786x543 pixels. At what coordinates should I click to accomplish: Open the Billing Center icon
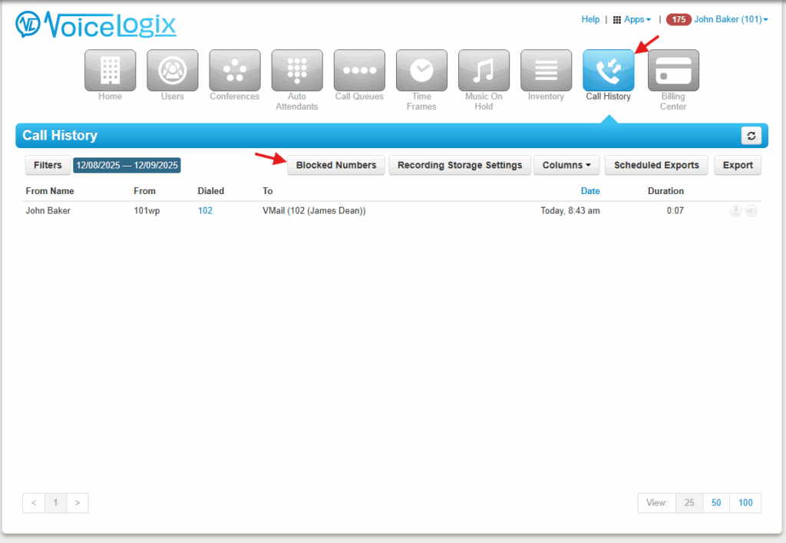pos(673,70)
